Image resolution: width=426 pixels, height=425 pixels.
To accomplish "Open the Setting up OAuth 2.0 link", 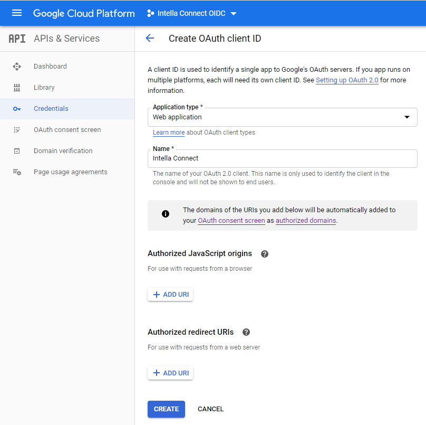I will pos(347,81).
